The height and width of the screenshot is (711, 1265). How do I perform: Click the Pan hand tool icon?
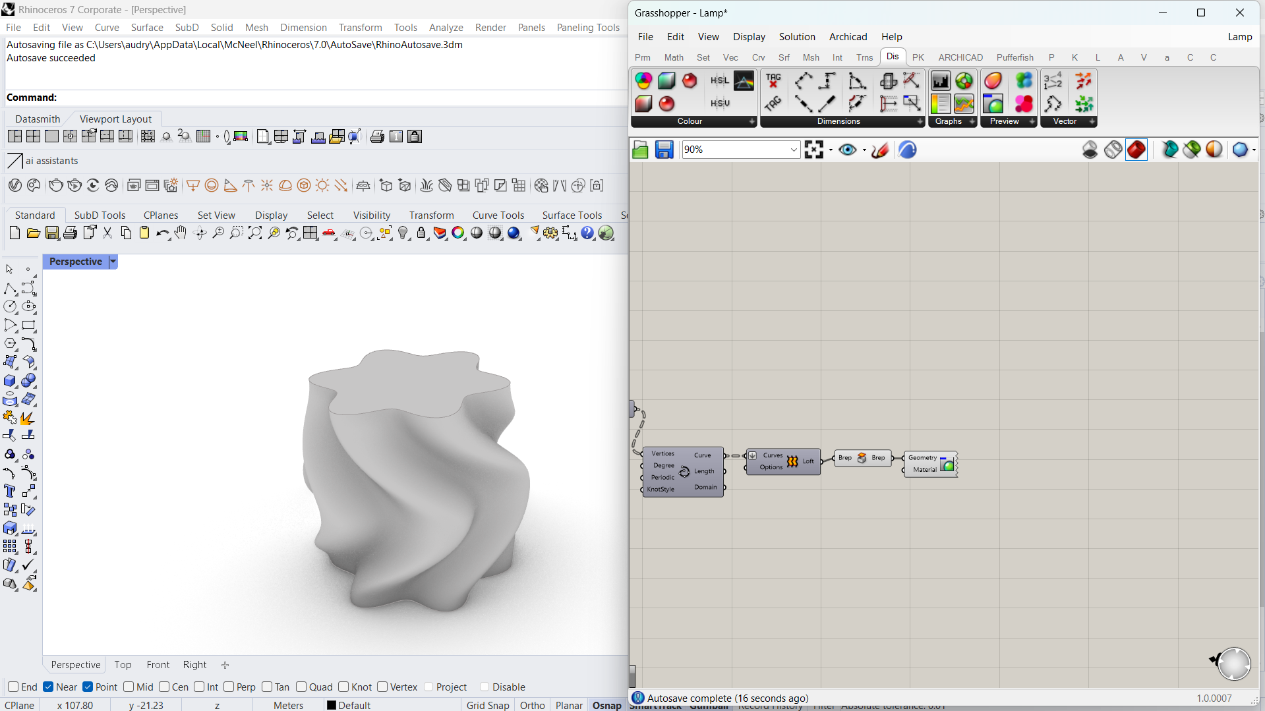pos(181,233)
